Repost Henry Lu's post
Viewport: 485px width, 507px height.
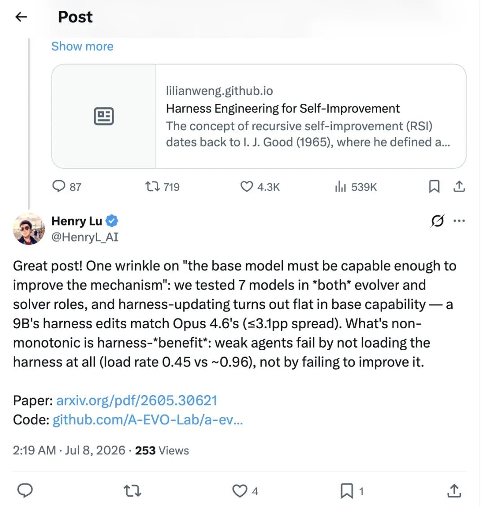[132, 491]
